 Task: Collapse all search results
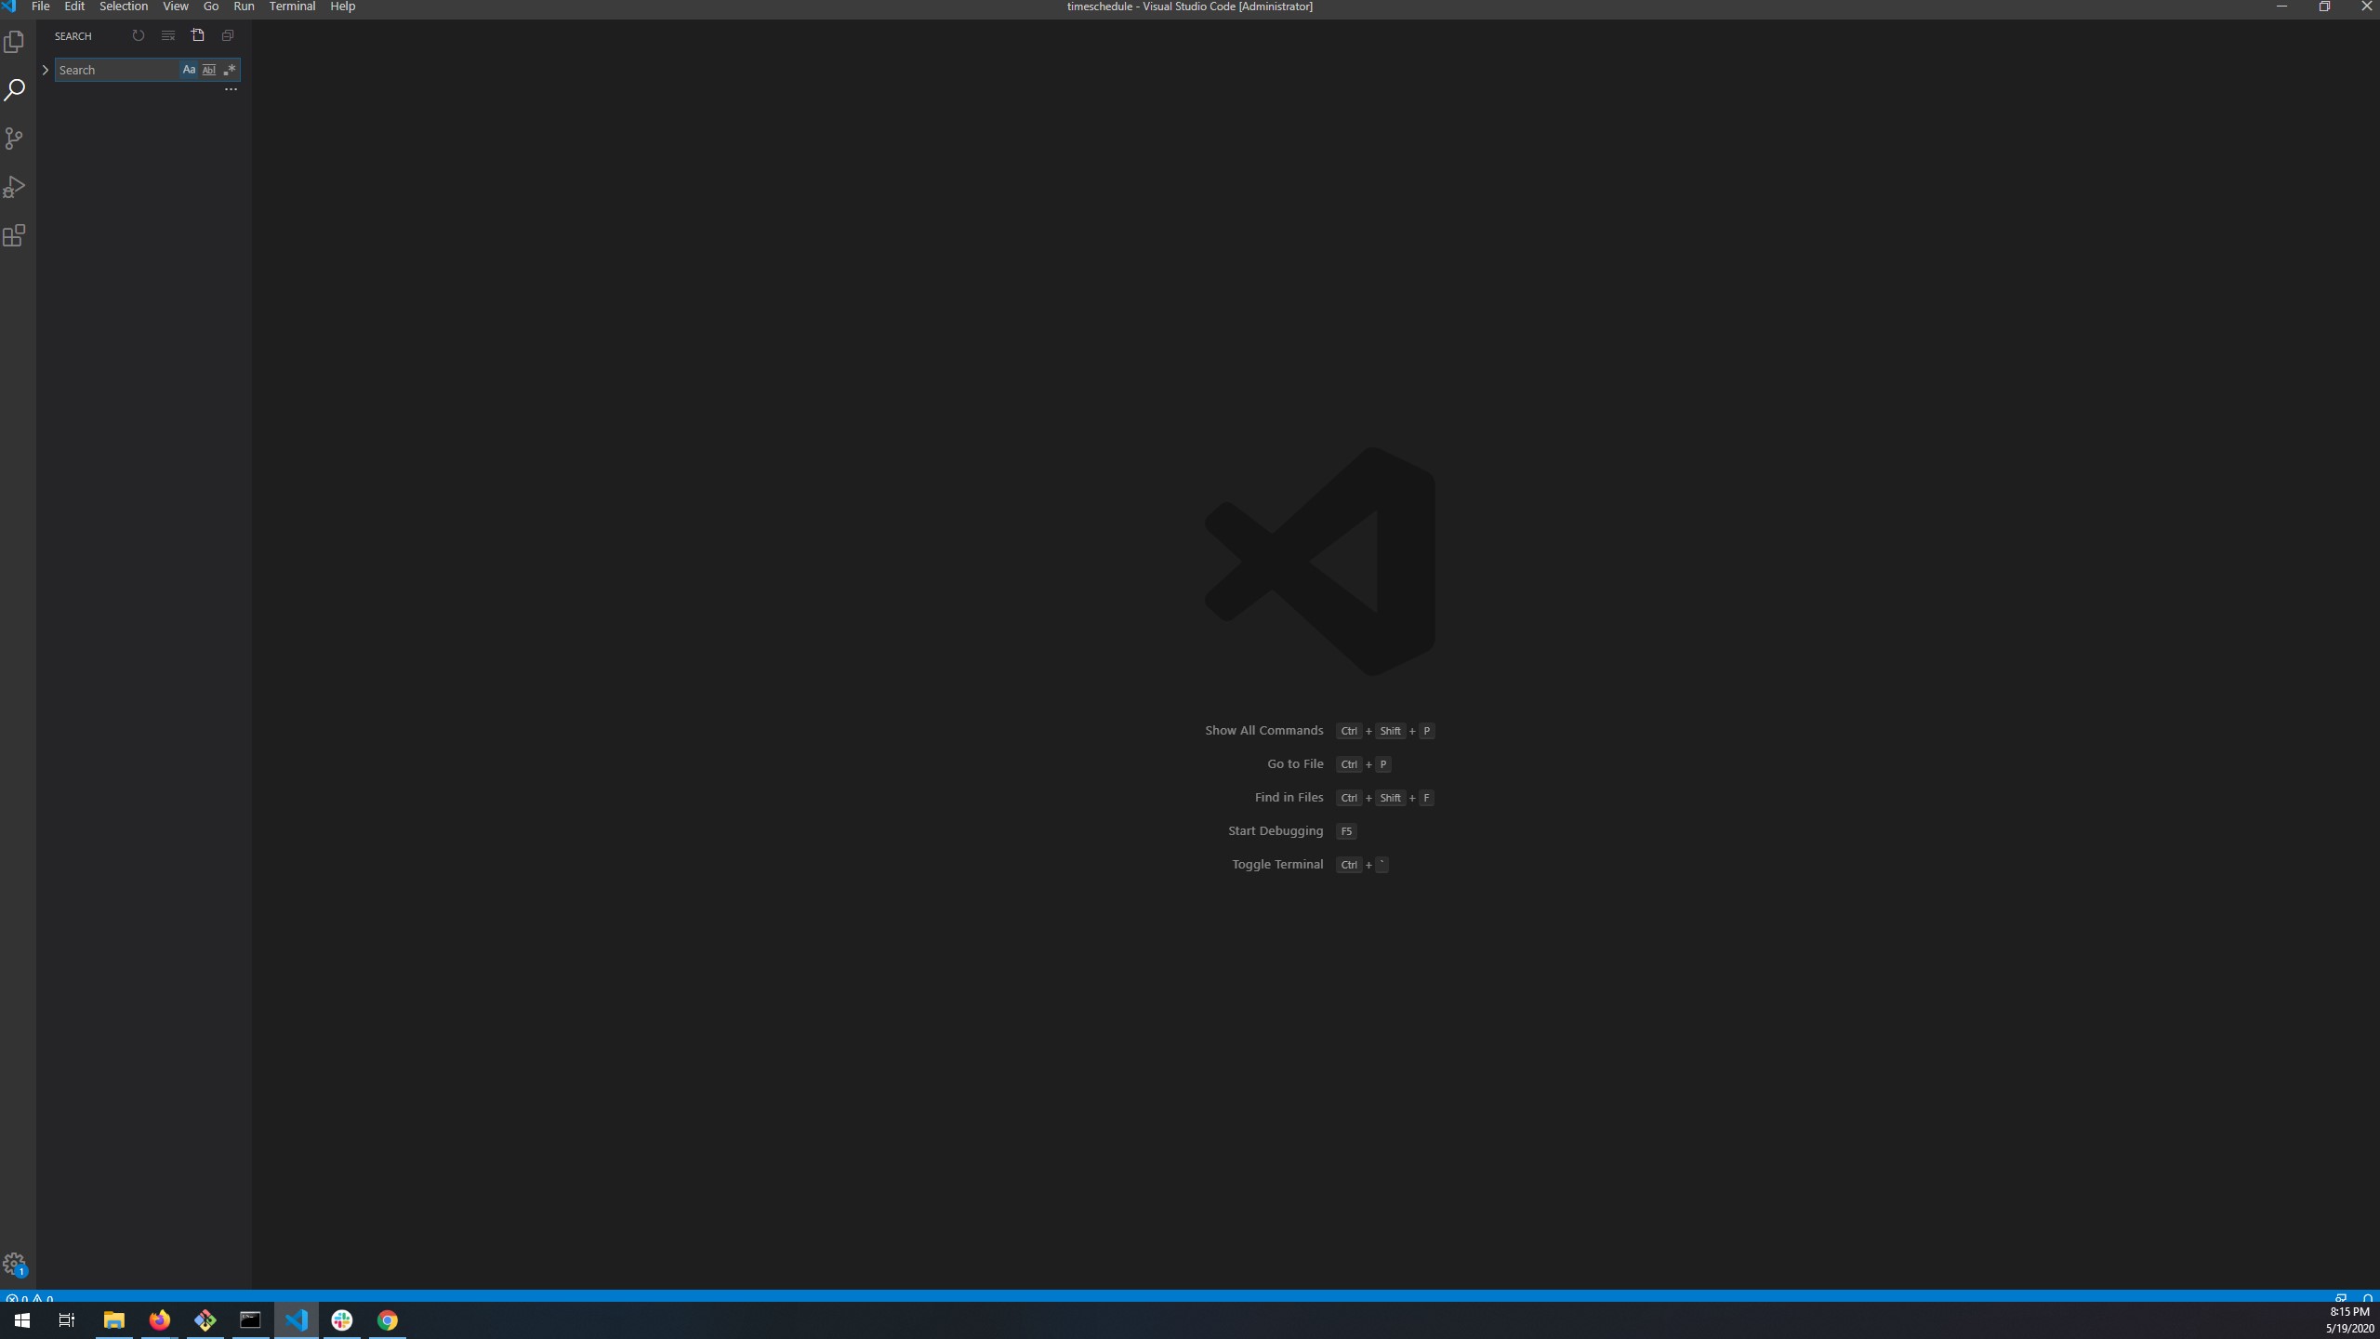[x=228, y=35]
